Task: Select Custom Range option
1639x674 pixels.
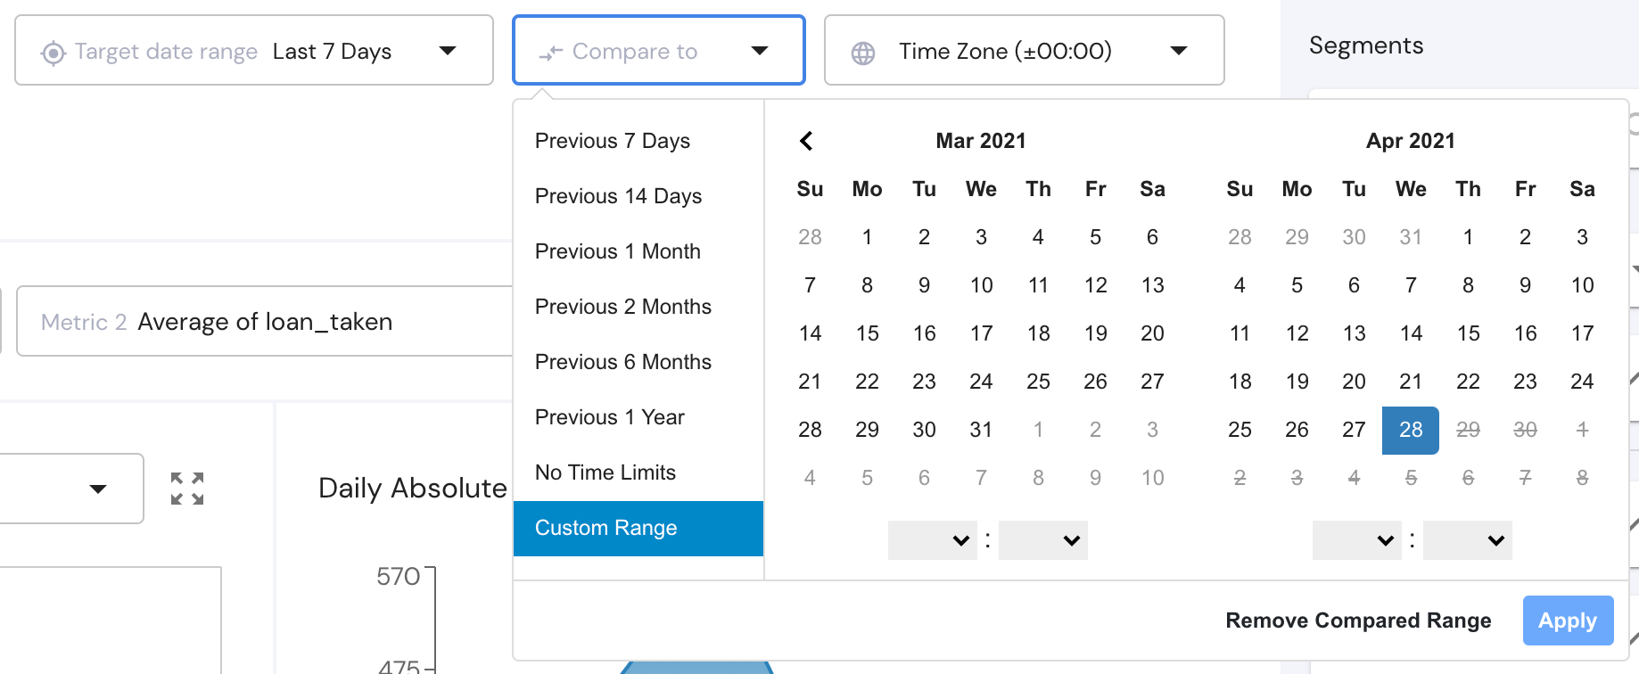Action: coord(638,529)
